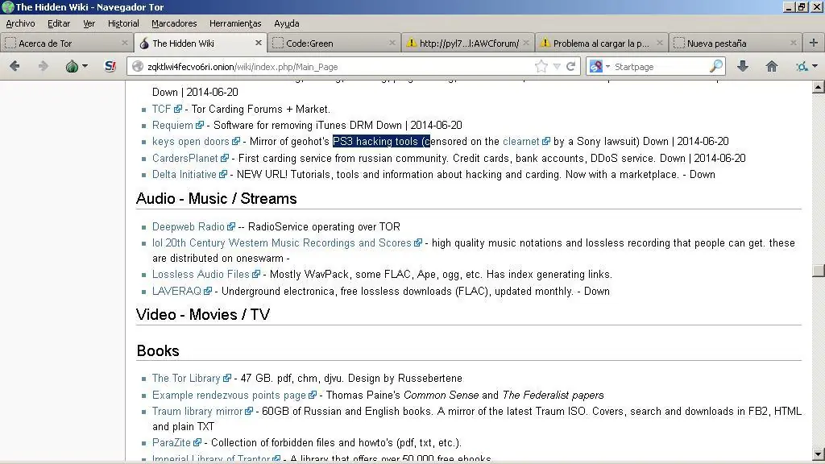Click the site identity globe in the URL bar
Image resolution: width=825 pixels, height=464 pixels.
tap(138, 67)
